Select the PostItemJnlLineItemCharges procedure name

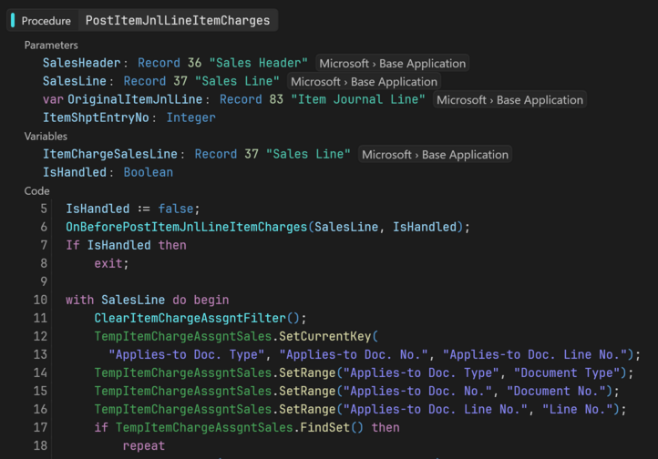178,20
